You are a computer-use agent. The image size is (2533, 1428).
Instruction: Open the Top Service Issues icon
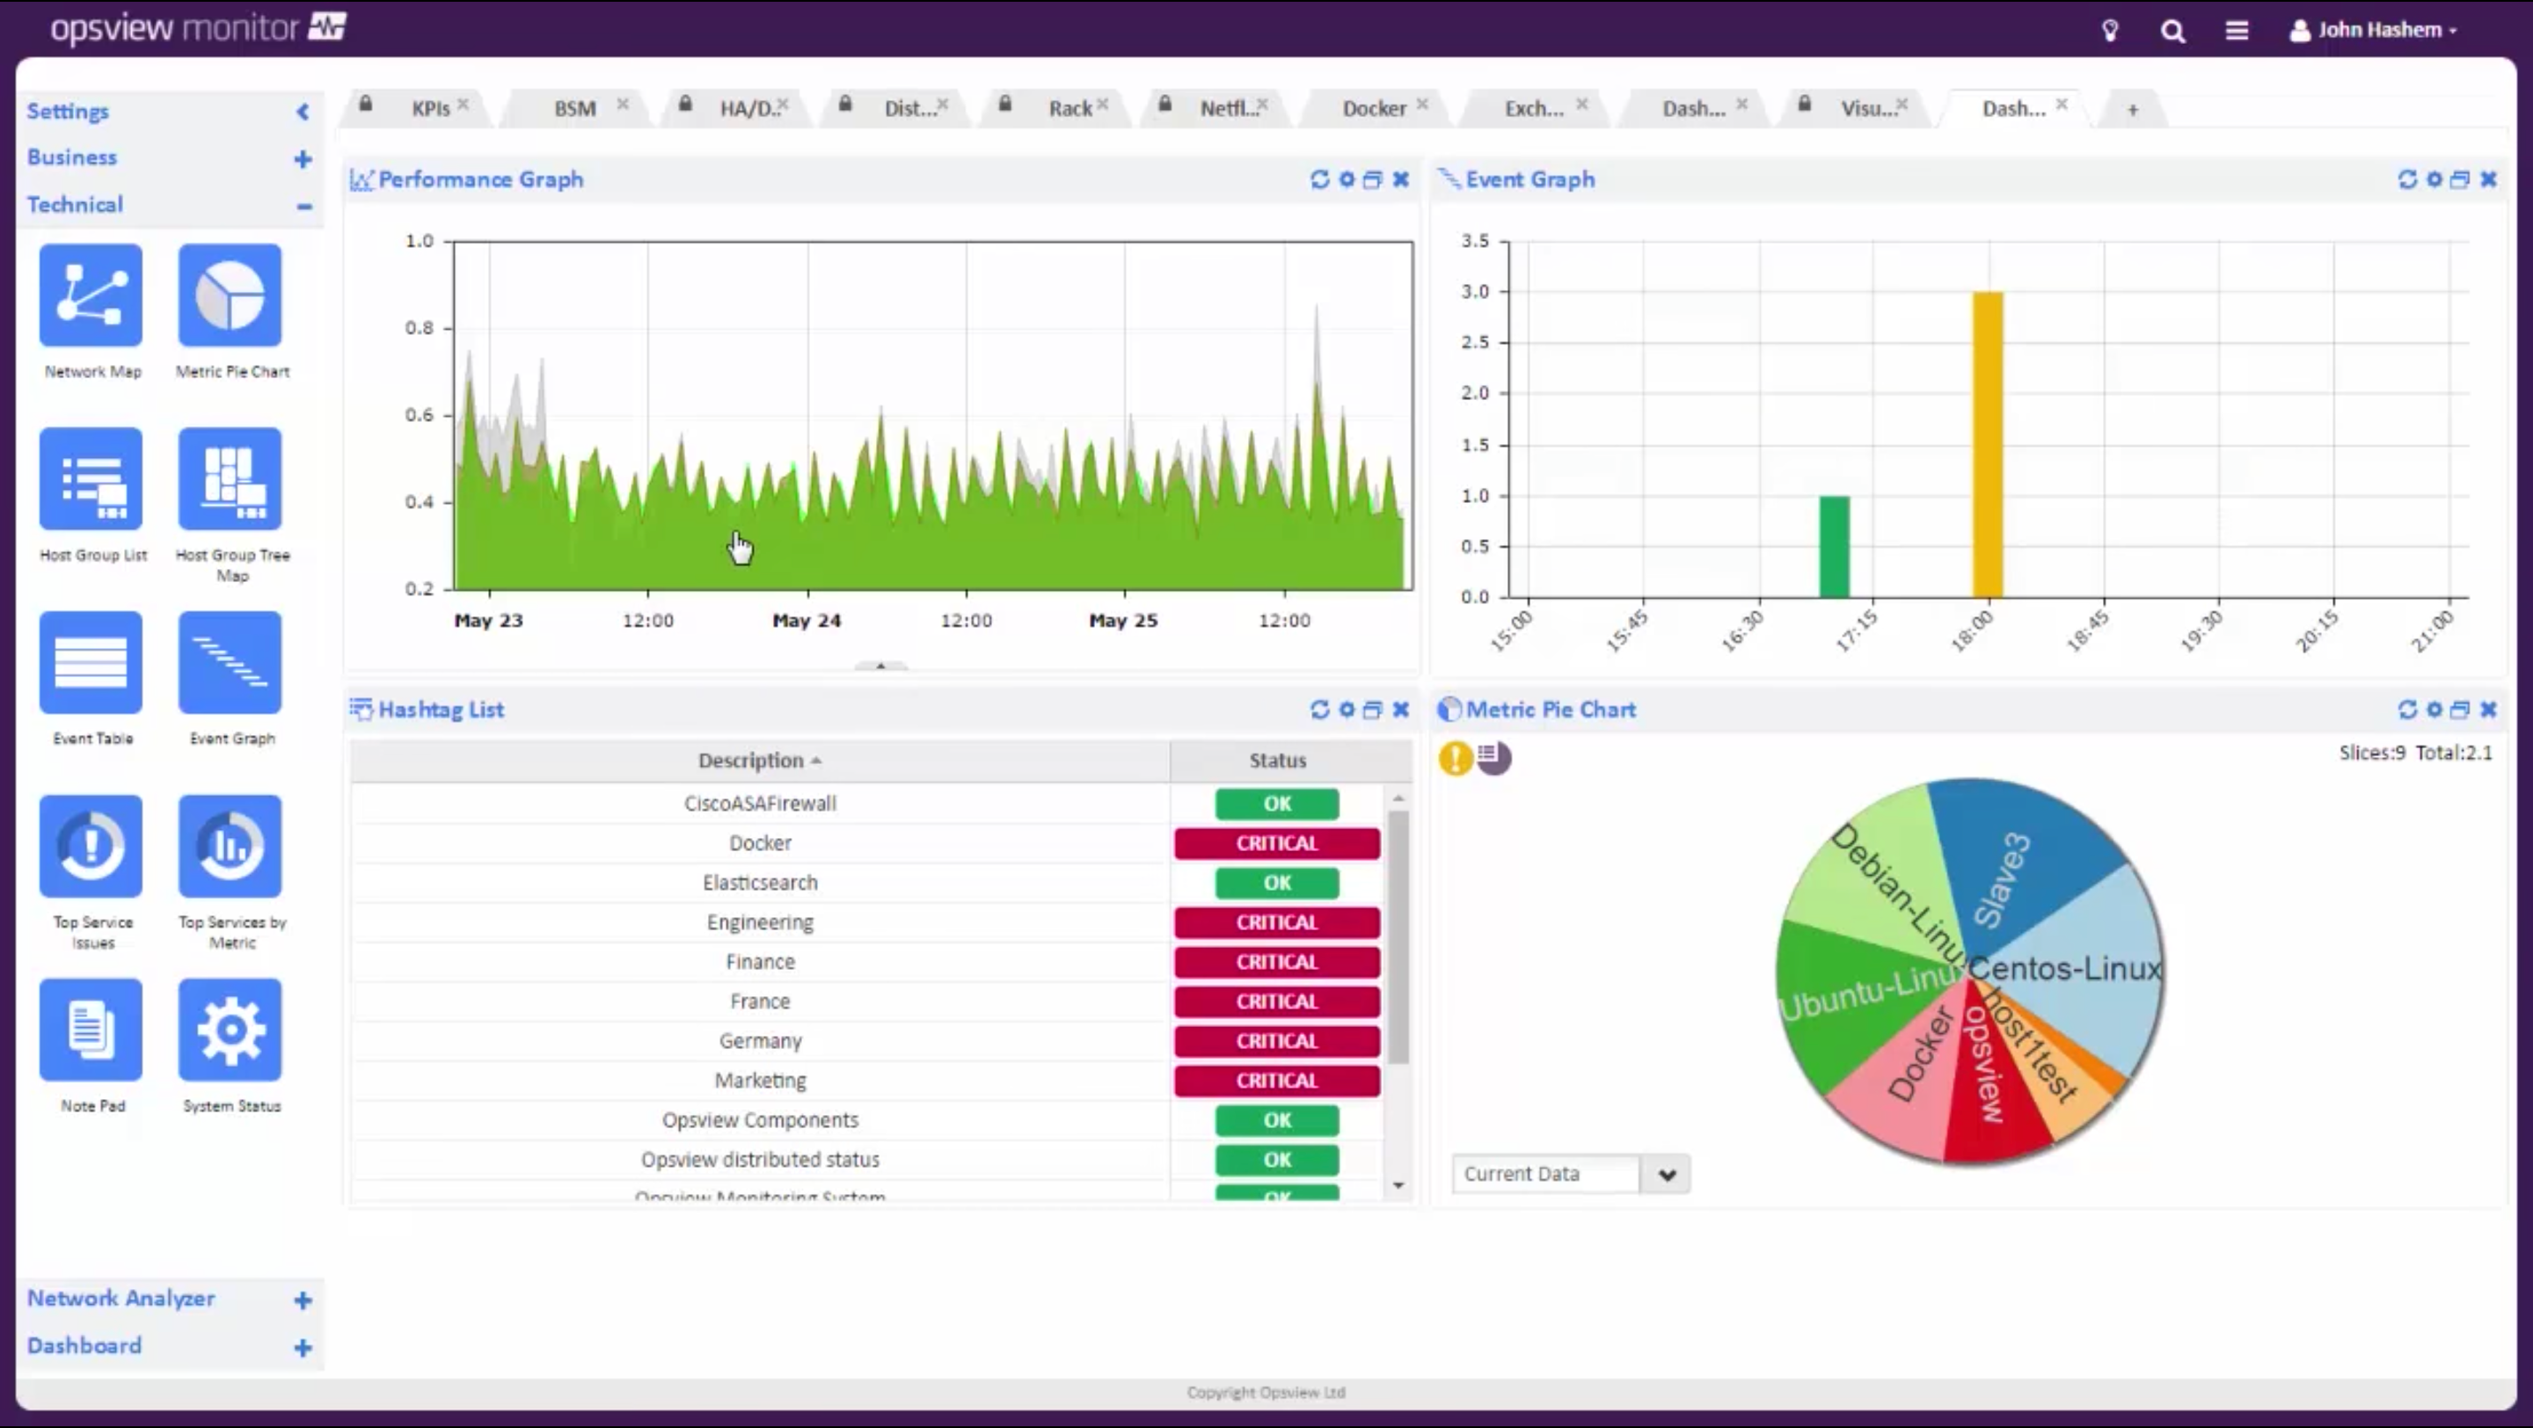[91, 845]
